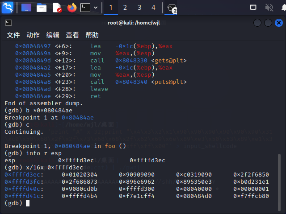The width and height of the screenshot is (286, 214).
Task: Click the address 0x08048497 in disassembly
Action: [33, 46]
